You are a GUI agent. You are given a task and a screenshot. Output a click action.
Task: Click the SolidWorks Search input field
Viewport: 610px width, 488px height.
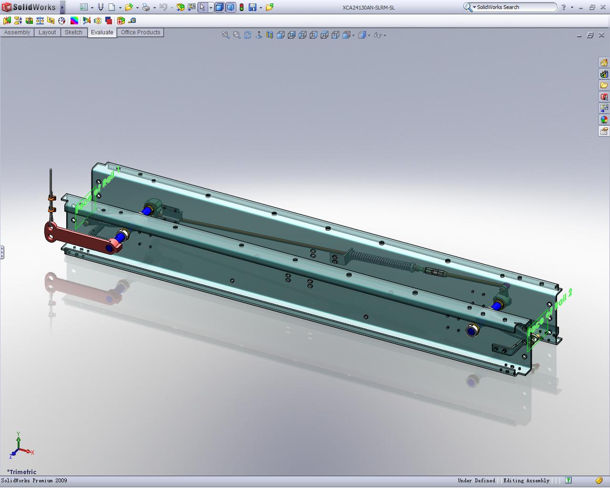[516, 7]
